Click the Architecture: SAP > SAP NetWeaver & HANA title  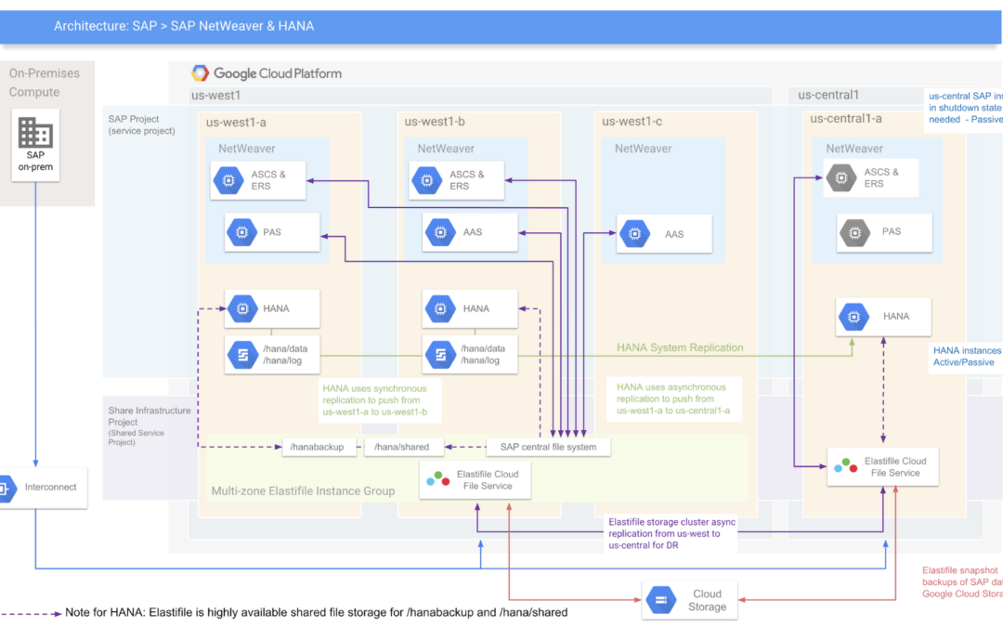pyautogui.click(x=184, y=26)
